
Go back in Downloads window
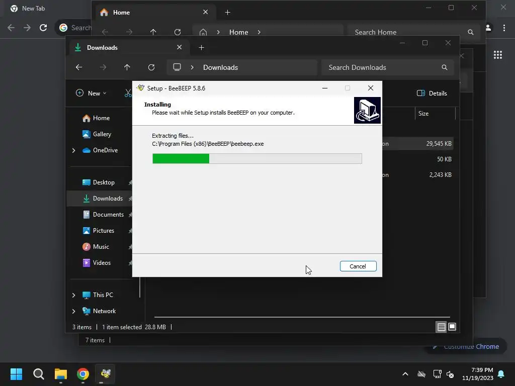pos(79,67)
